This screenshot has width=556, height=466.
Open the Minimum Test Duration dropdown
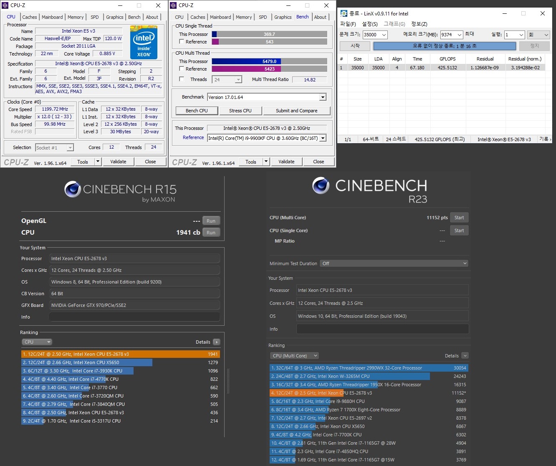[x=394, y=263]
